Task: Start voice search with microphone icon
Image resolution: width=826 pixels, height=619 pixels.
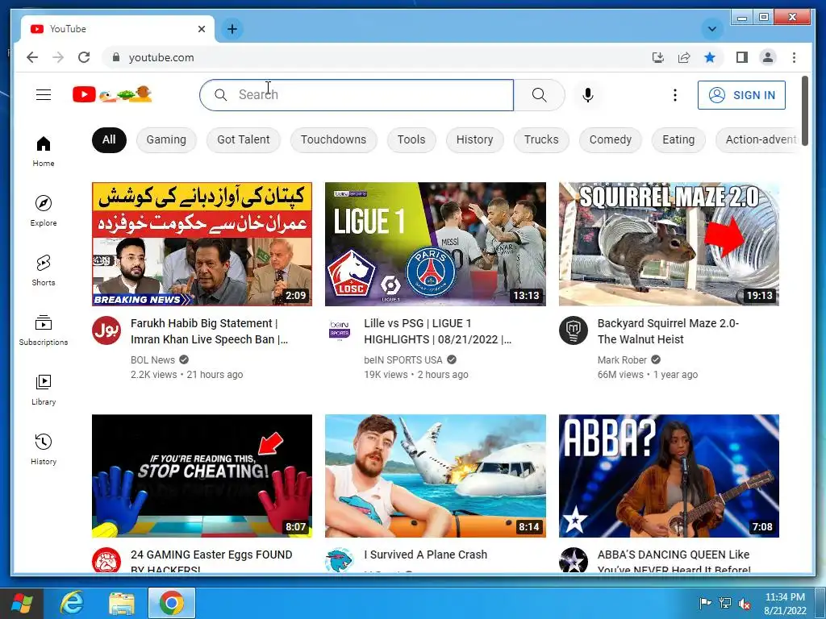Action: pos(588,95)
